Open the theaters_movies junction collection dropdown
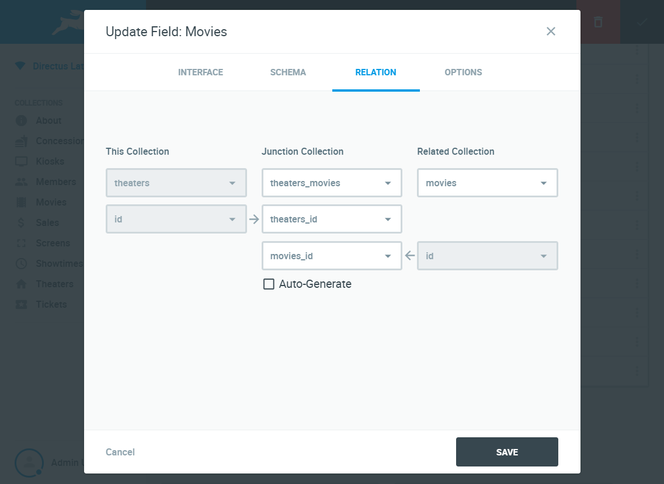This screenshot has width=664, height=484. [x=332, y=183]
